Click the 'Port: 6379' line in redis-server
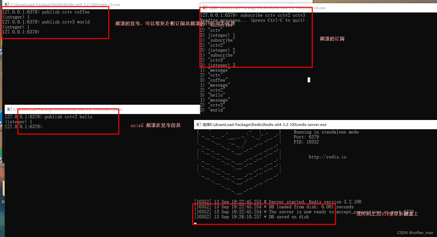The height and width of the screenshot is (237, 437). coord(306,137)
